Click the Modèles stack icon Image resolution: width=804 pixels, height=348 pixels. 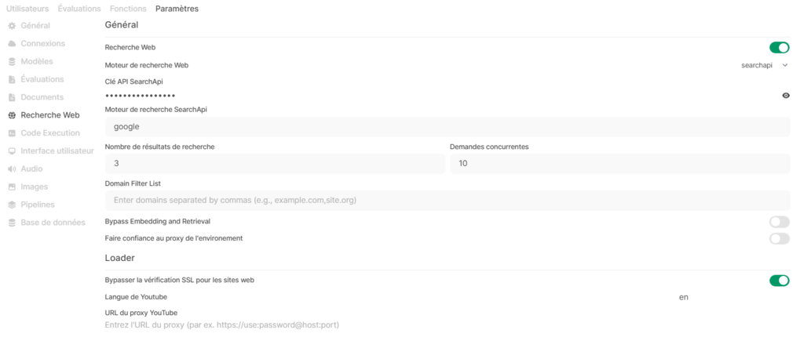13,61
